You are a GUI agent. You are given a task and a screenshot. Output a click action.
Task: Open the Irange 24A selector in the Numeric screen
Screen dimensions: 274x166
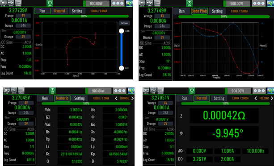click(26, 112)
